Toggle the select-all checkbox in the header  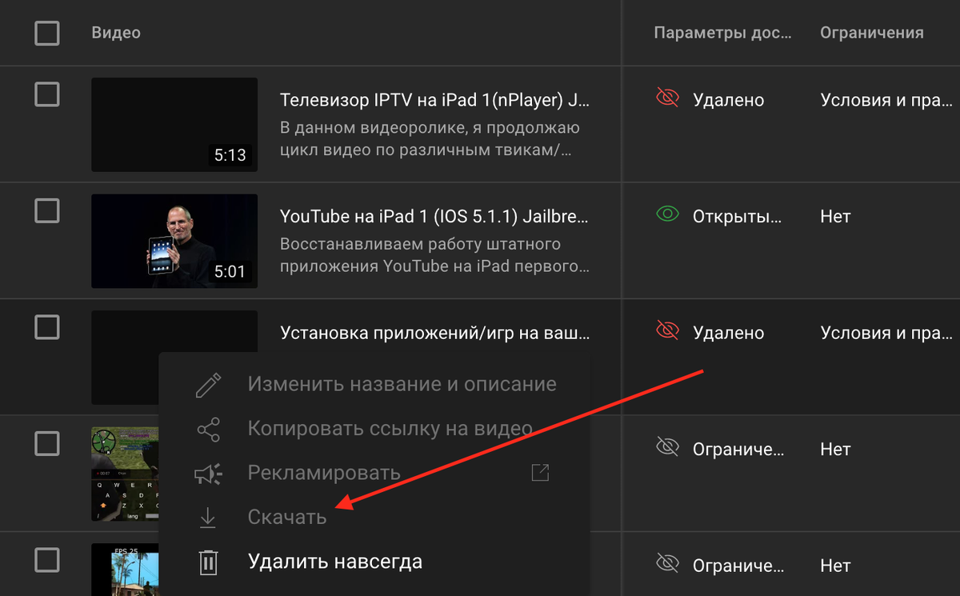[x=47, y=33]
